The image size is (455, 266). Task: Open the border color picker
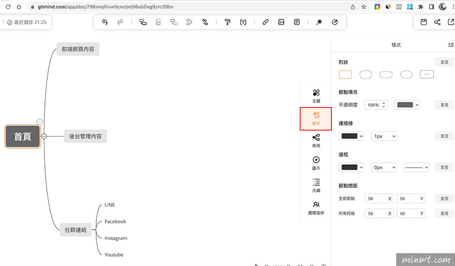point(351,168)
